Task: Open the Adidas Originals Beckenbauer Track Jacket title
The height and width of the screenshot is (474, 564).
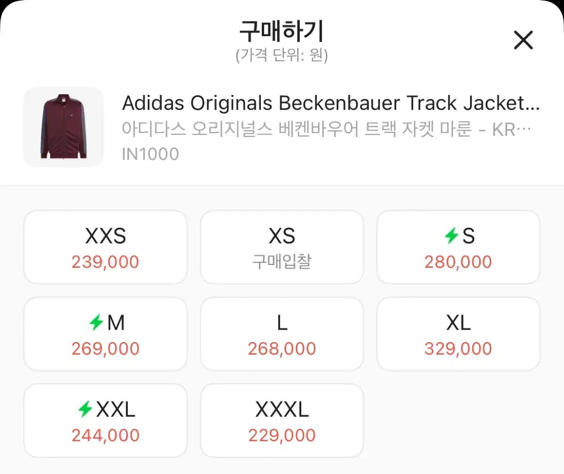Action: coord(331,103)
